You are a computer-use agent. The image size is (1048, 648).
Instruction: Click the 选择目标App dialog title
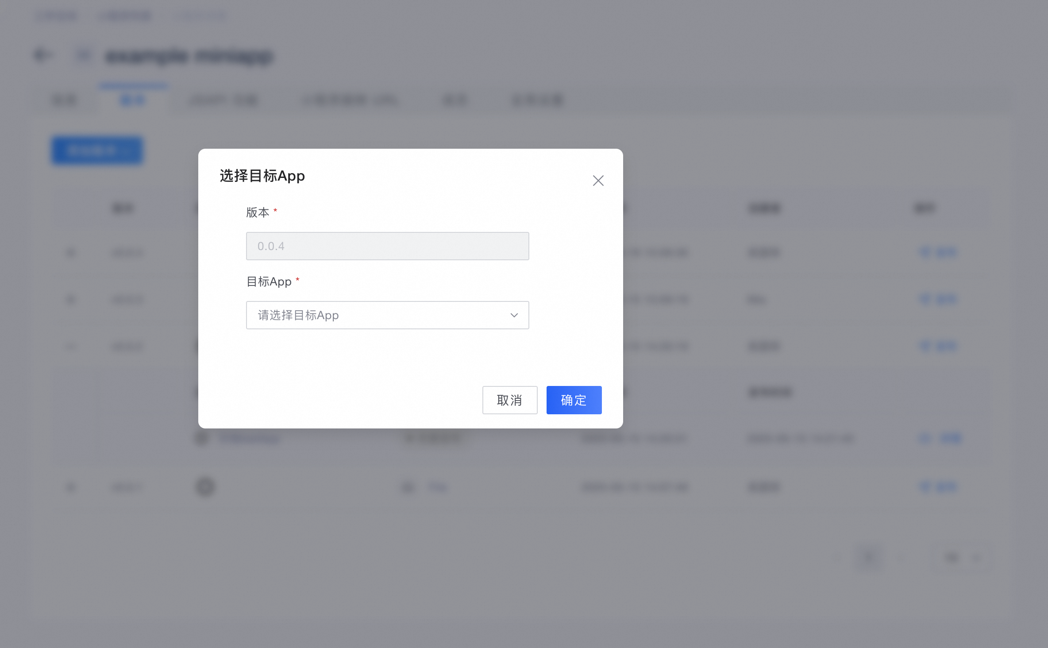(x=262, y=176)
